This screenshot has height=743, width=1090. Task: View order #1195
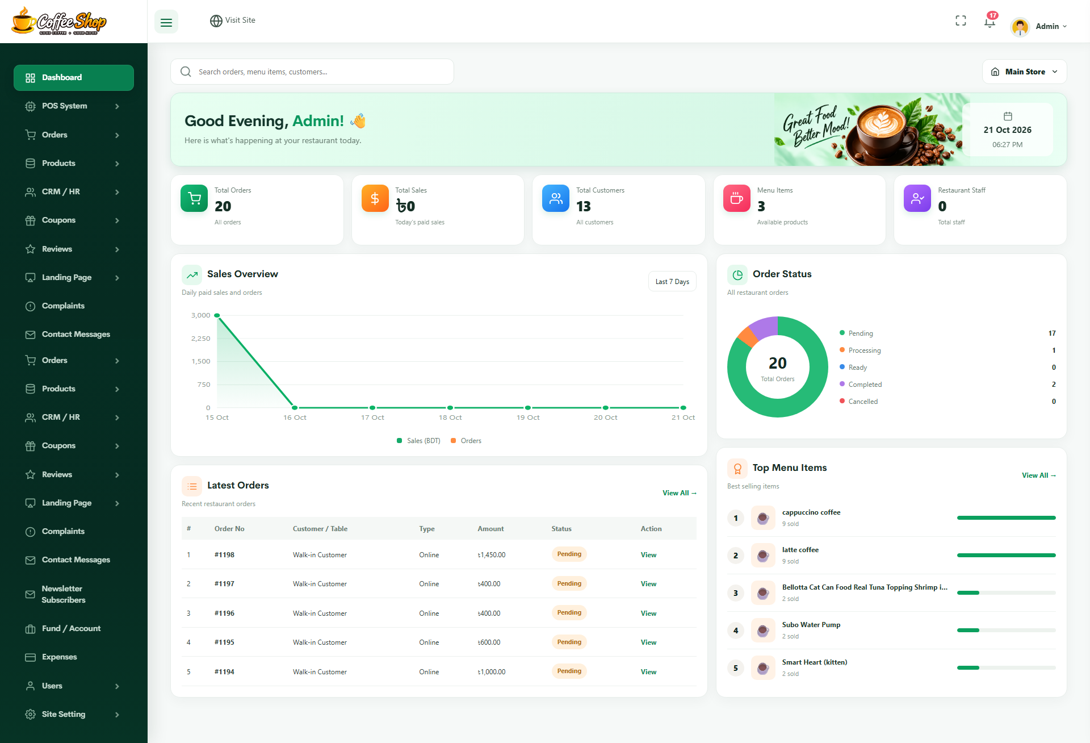pyautogui.click(x=648, y=642)
